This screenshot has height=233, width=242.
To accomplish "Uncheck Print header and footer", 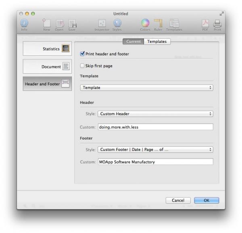I will pos(83,53).
